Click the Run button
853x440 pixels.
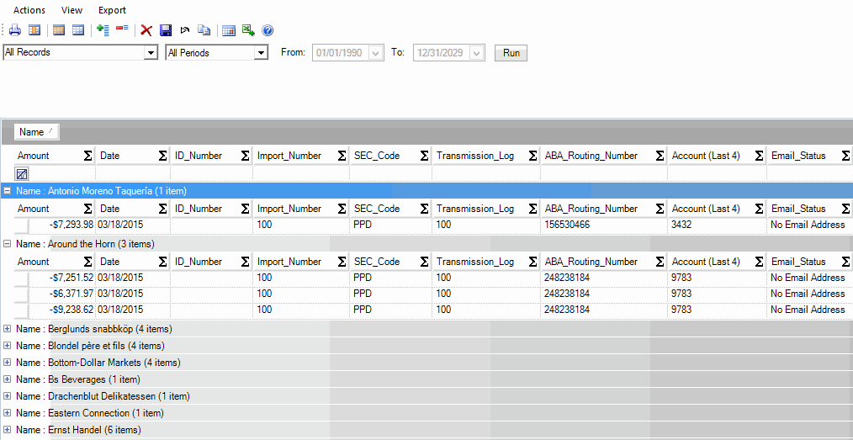pos(511,53)
